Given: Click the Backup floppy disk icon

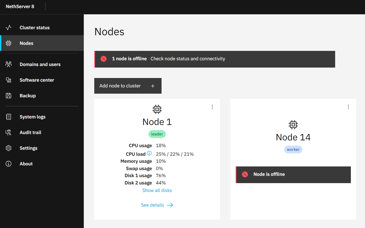Looking at the screenshot, I should click(9, 96).
